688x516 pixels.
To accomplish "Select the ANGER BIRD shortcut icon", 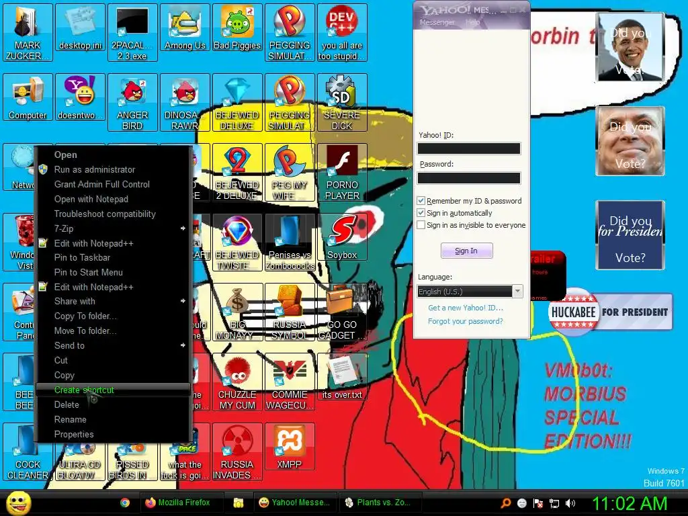I will pyautogui.click(x=132, y=103).
